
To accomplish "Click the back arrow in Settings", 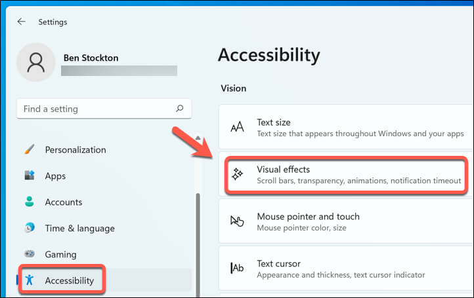I will point(22,22).
